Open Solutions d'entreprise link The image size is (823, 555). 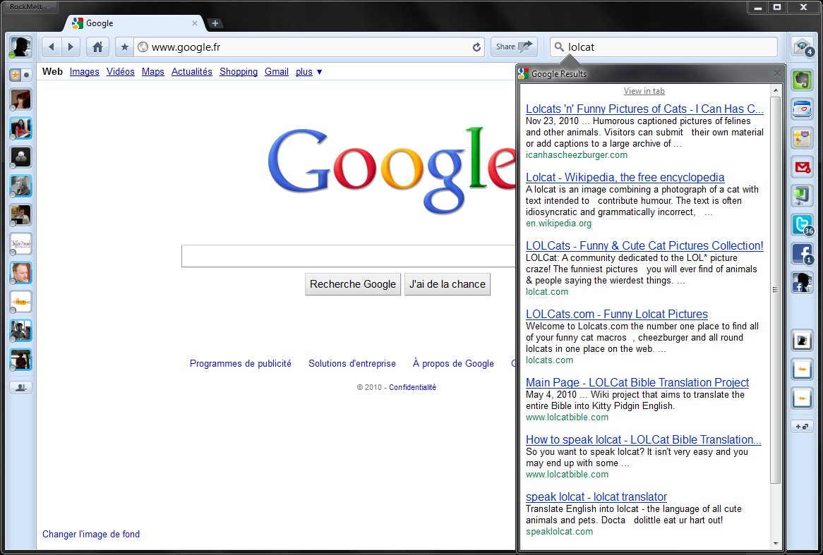(x=352, y=363)
